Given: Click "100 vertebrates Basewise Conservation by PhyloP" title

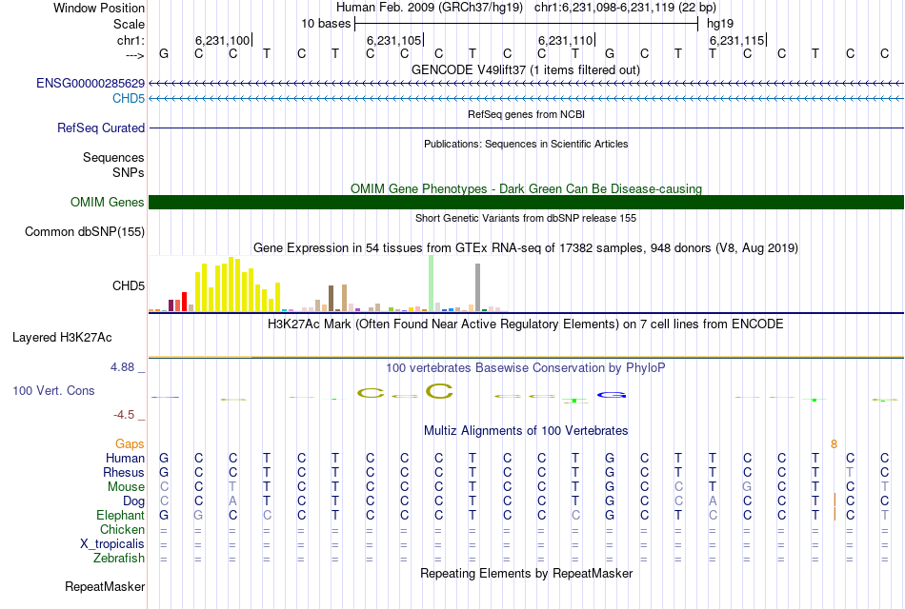Looking at the screenshot, I should point(526,368).
